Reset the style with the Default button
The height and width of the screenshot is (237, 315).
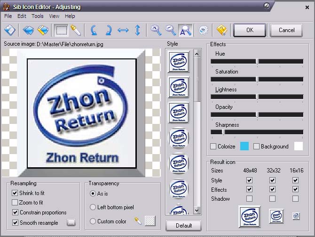(184, 226)
